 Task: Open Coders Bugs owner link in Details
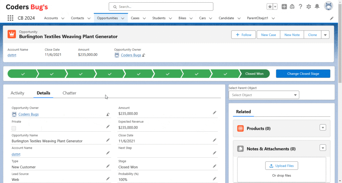point(28,114)
